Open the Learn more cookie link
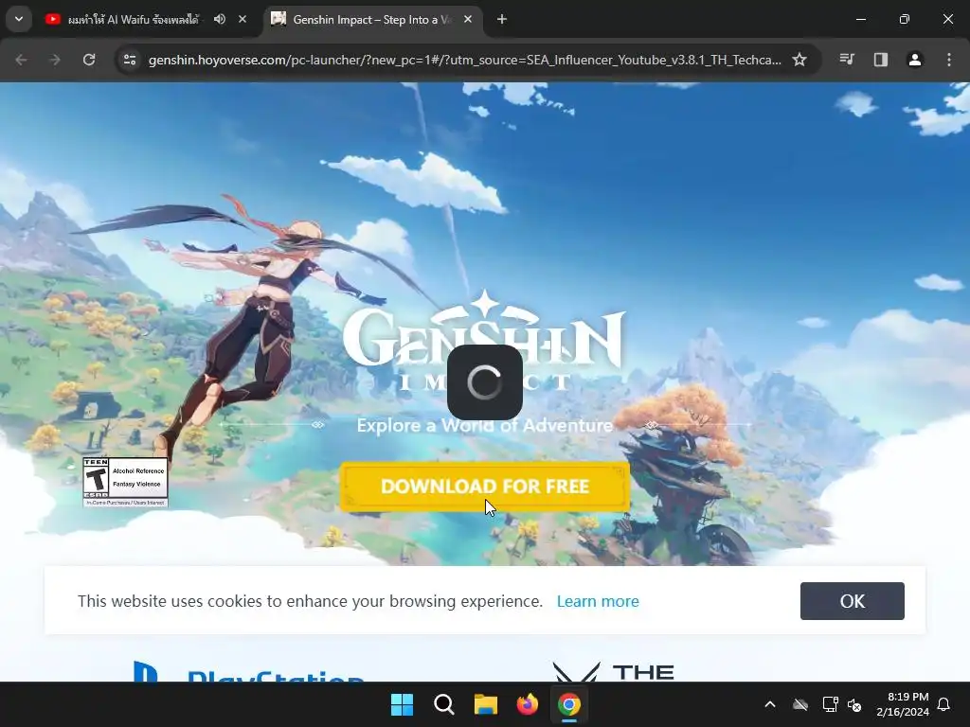Image resolution: width=970 pixels, height=727 pixels. [598, 601]
